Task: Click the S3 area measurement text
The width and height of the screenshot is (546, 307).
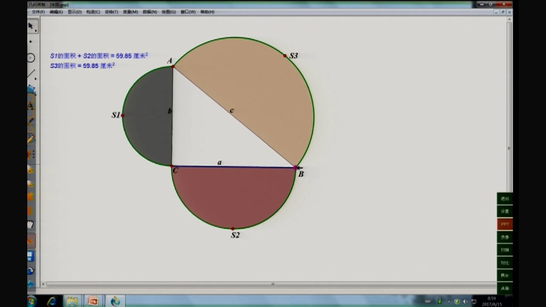Action: click(x=83, y=66)
